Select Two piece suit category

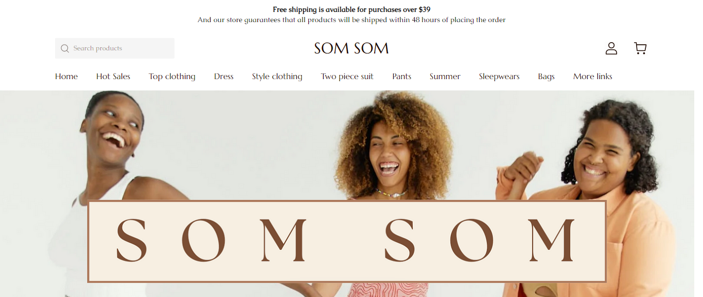coord(347,77)
